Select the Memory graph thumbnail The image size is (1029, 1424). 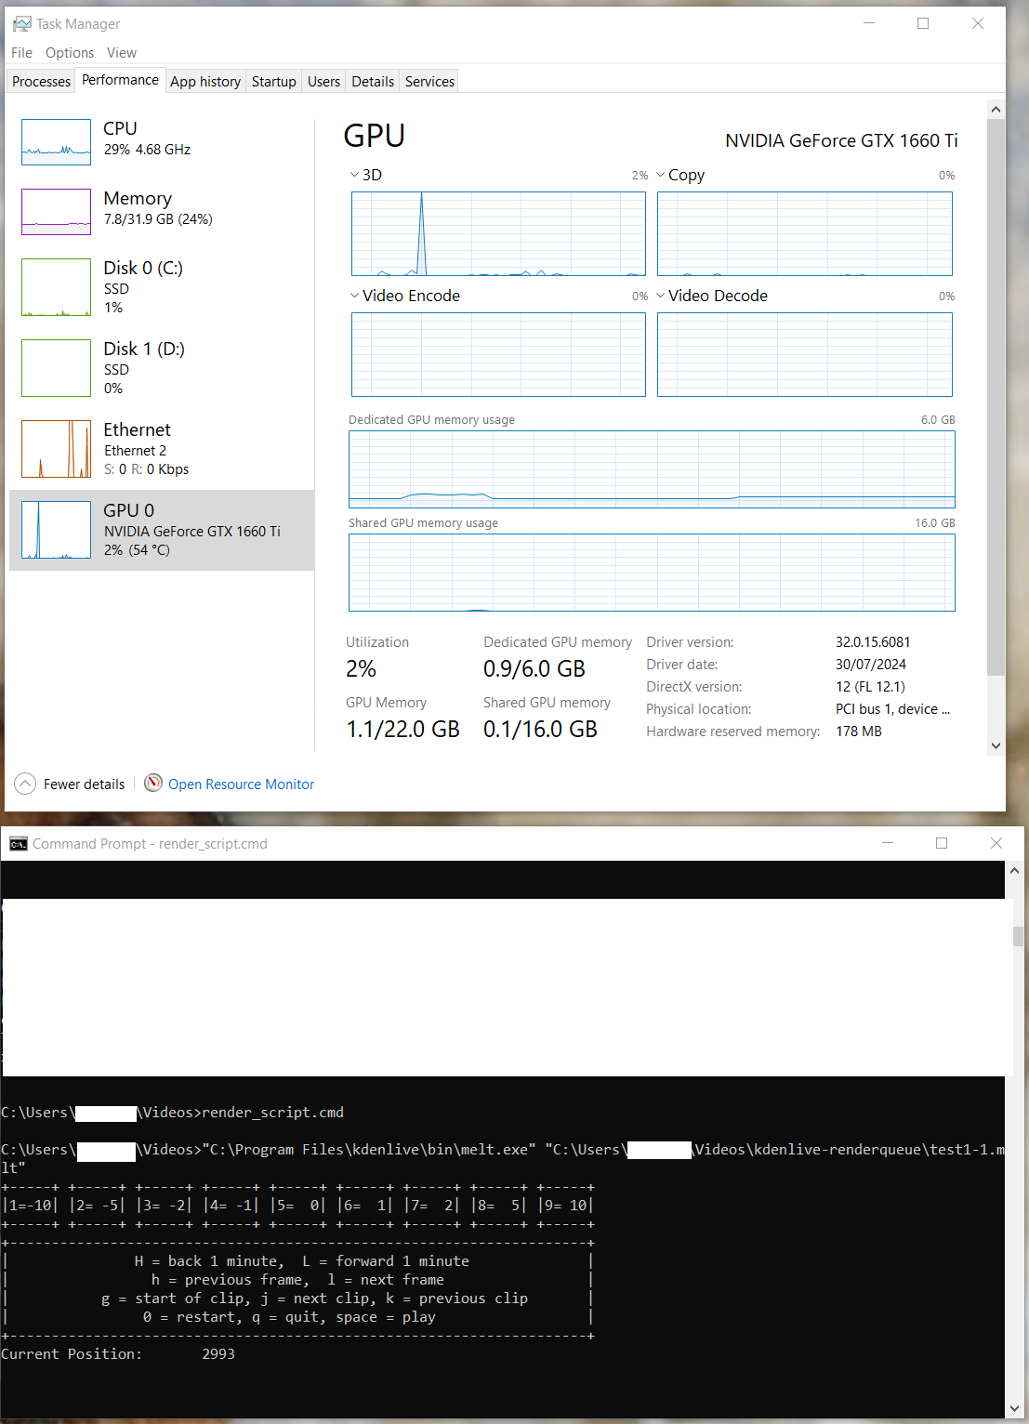(56, 212)
